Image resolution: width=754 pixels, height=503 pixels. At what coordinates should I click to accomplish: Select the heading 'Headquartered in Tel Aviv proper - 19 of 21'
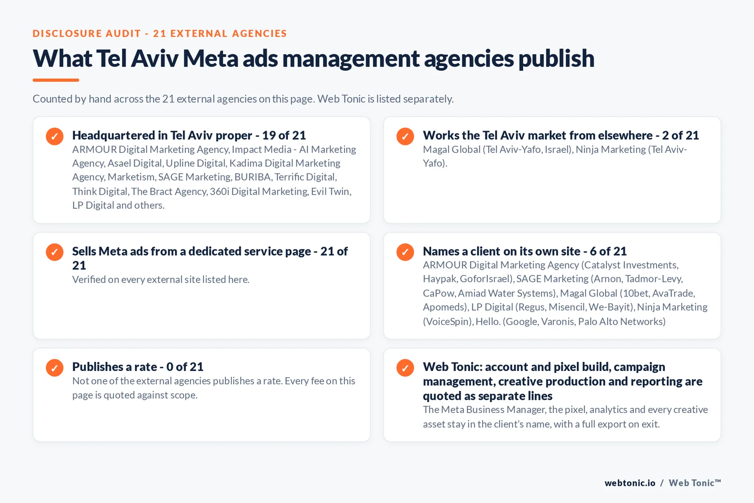point(189,136)
